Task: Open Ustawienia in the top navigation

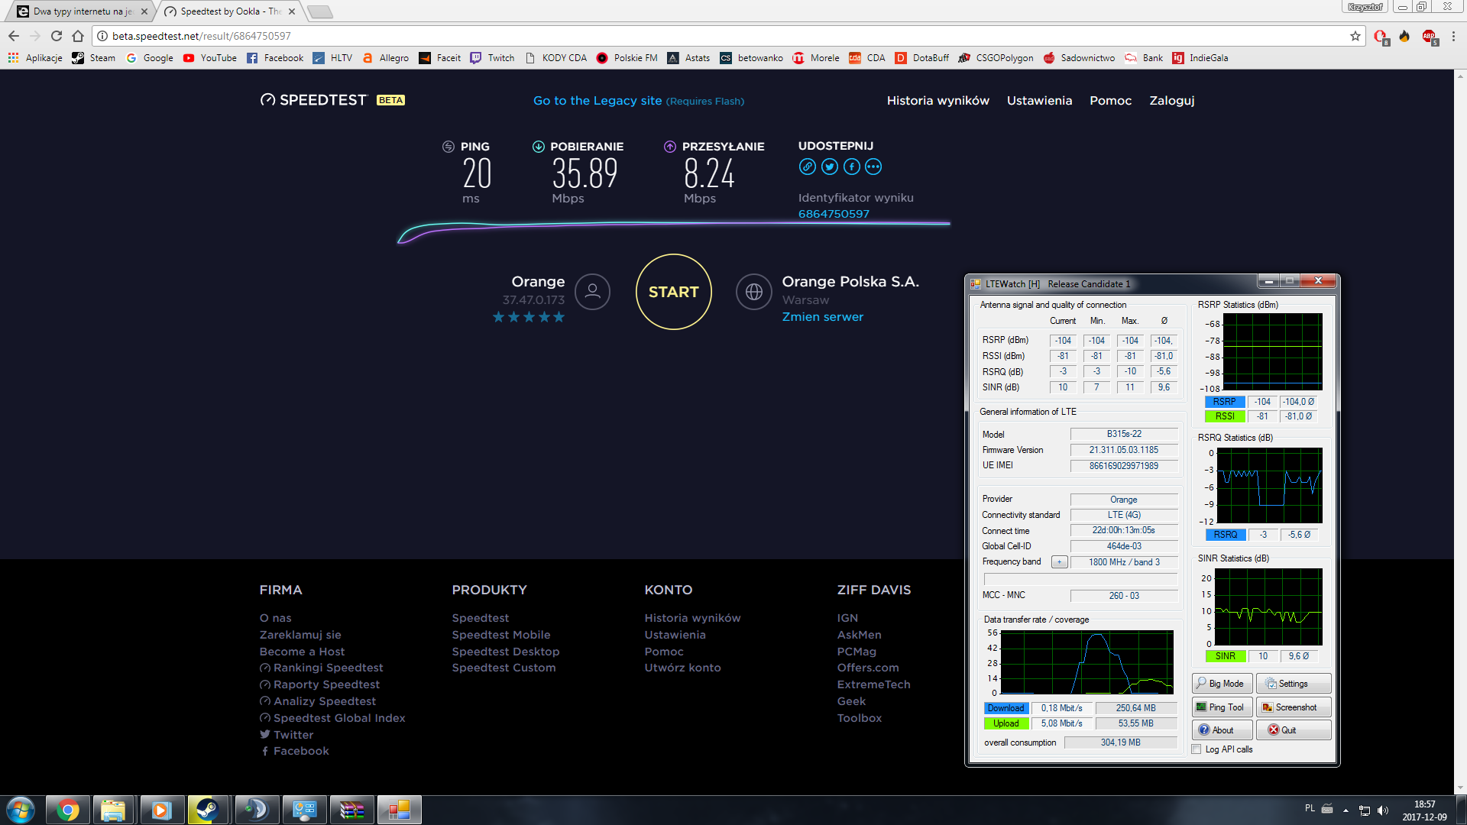Action: coord(1039,101)
